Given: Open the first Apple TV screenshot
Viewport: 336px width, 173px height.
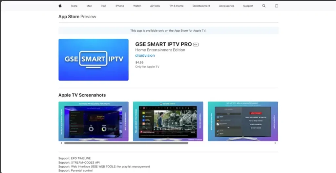Looking at the screenshot, I should pos(94,121).
